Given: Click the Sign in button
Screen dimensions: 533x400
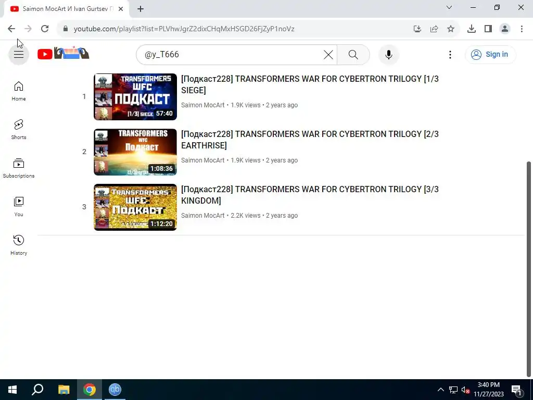Looking at the screenshot, I should pos(490,54).
